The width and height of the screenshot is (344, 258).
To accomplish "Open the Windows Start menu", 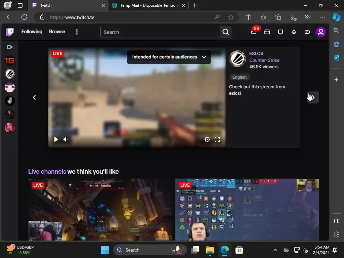I will (105, 250).
